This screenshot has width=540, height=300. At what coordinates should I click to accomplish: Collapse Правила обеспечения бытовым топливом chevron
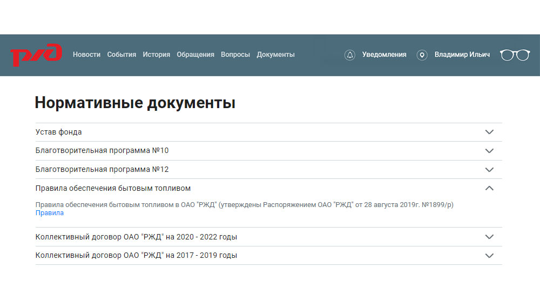(x=489, y=188)
